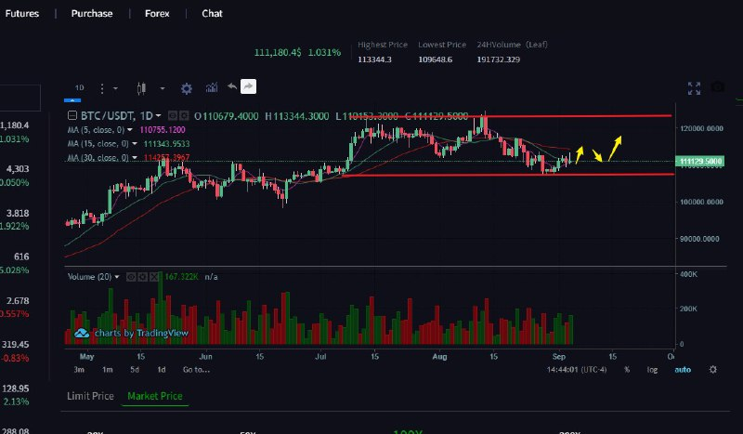Open the chart style dropdown arrow
Screen dimensions: 743x434
(x=162, y=87)
